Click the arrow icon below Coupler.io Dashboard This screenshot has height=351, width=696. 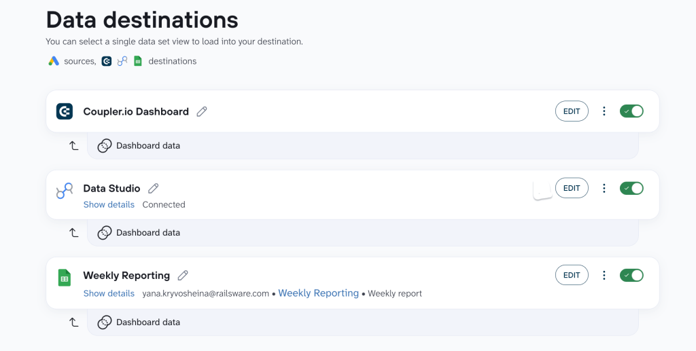(x=73, y=145)
